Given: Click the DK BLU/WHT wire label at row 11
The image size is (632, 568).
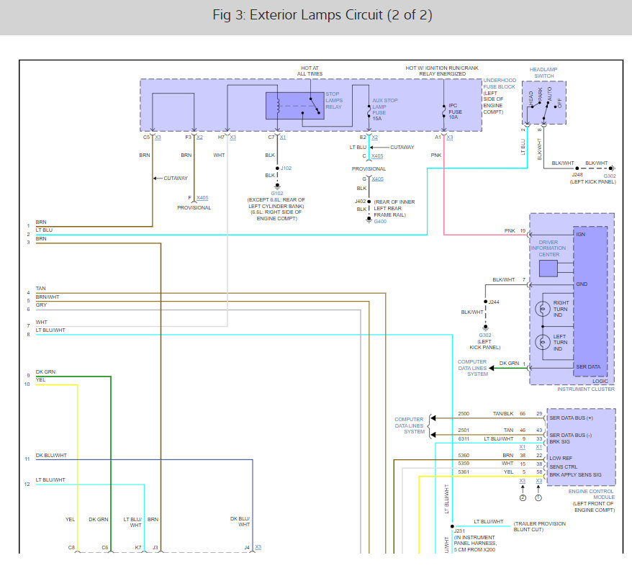Looking at the screenshot, I should click(x=51, y=456).
